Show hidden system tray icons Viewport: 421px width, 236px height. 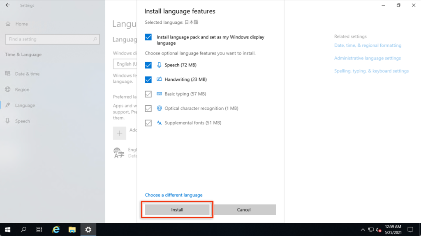[363, 229]
